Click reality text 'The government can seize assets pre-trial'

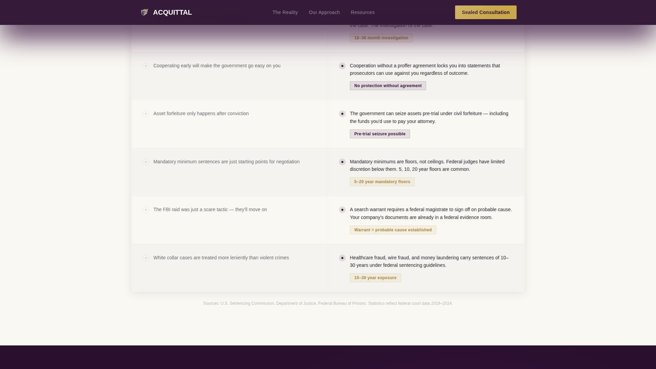coord(429,117)
